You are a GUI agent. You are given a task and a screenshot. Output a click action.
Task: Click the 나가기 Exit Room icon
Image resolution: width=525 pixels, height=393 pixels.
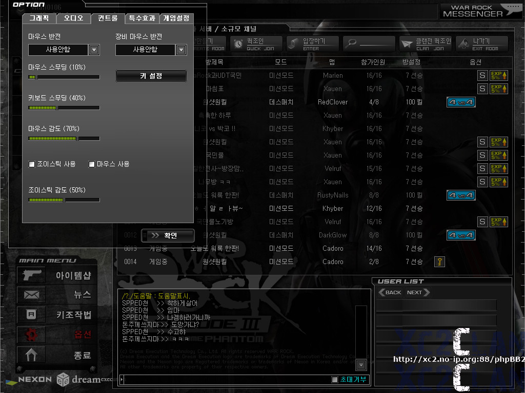tap(464, 44)
